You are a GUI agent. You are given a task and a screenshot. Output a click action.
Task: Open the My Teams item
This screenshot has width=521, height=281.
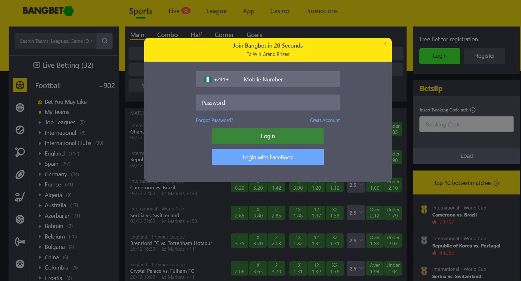tap(57, 112)
